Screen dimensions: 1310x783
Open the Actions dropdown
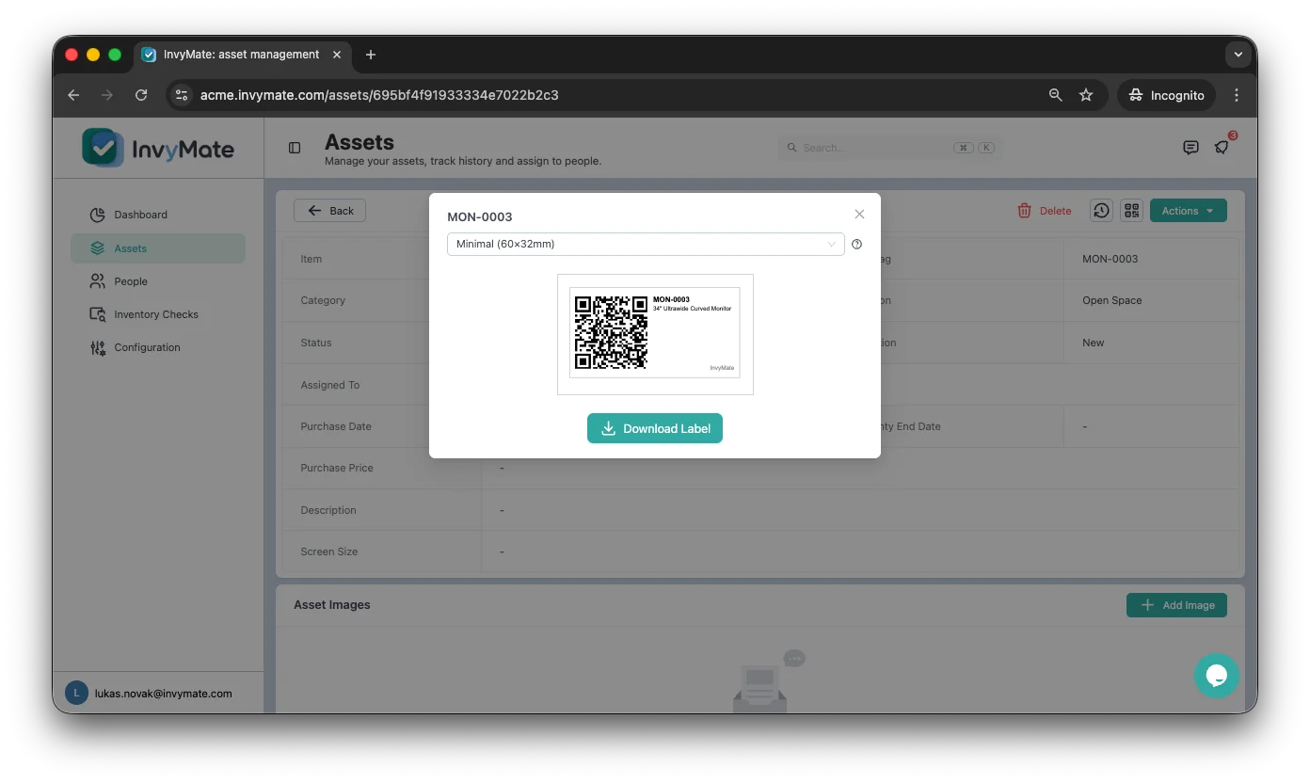[x=1188, y=211]
